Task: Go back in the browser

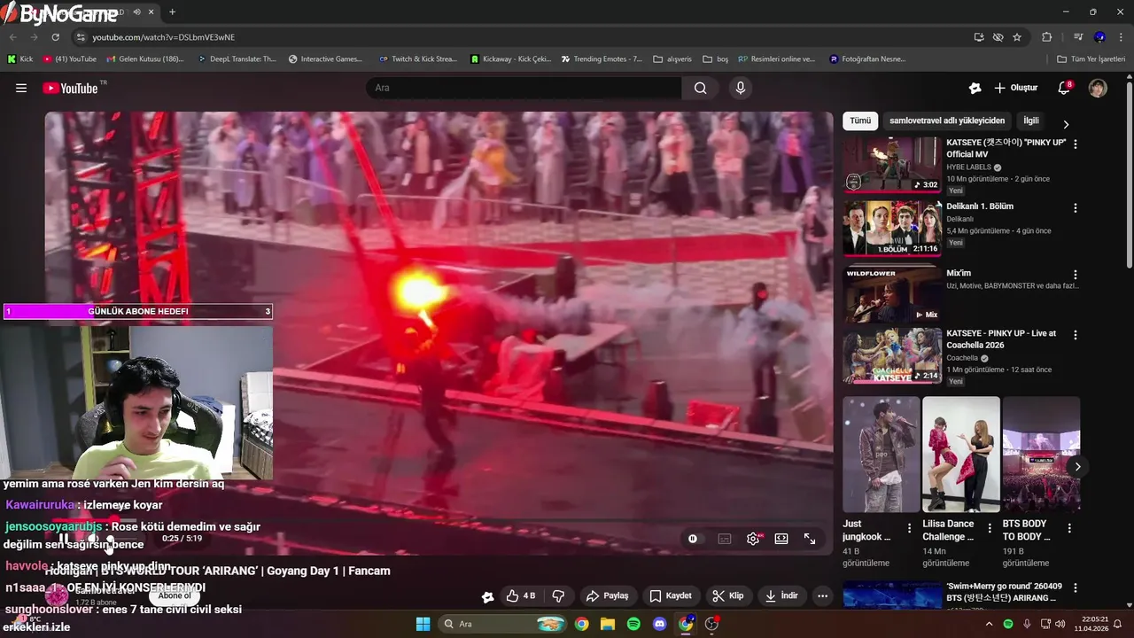Action: pos(12,37)
